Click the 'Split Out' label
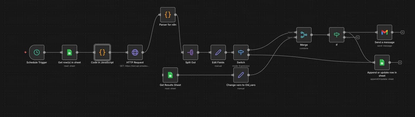Image resolution: width=415 pixels, height=117 pixels. pyautogui.click(x=190, y=63)
